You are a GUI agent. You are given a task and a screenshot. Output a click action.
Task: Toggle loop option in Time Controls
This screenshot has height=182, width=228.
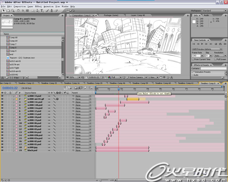(x=220, y=44)
